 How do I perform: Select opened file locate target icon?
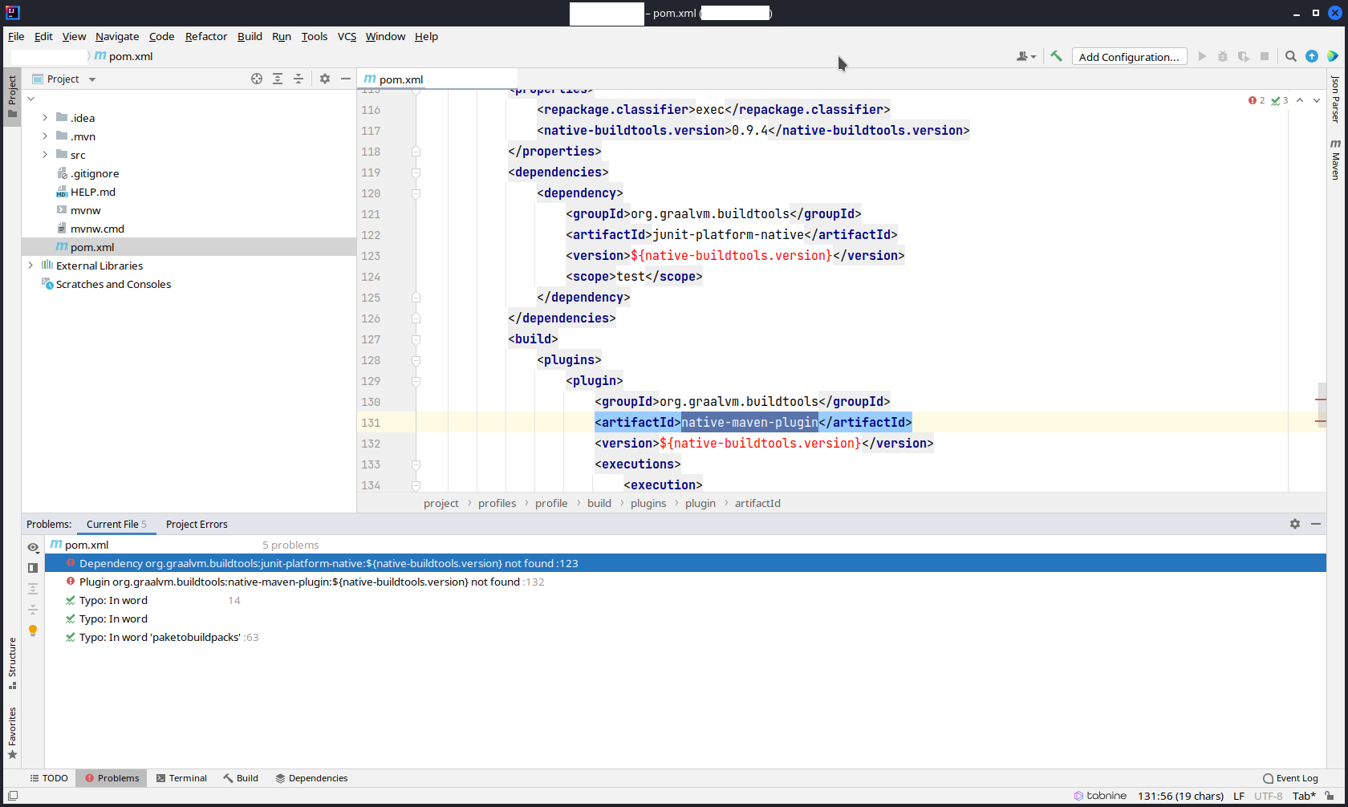[257, 79]
